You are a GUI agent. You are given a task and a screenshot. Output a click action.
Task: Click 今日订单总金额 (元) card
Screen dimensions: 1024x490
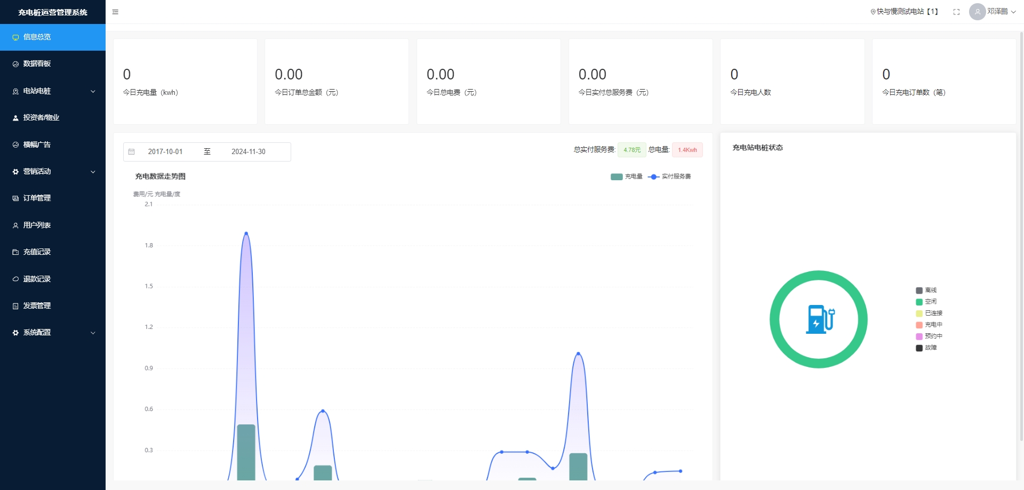337,82
